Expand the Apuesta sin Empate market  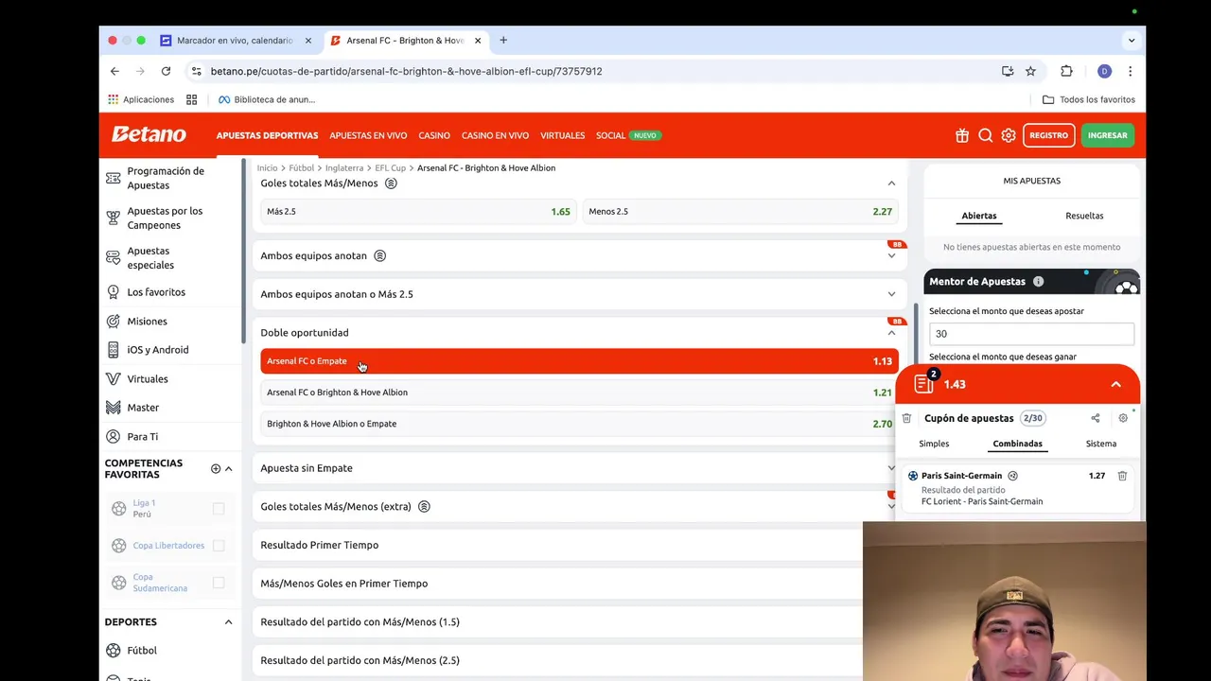tap(891, 468)
